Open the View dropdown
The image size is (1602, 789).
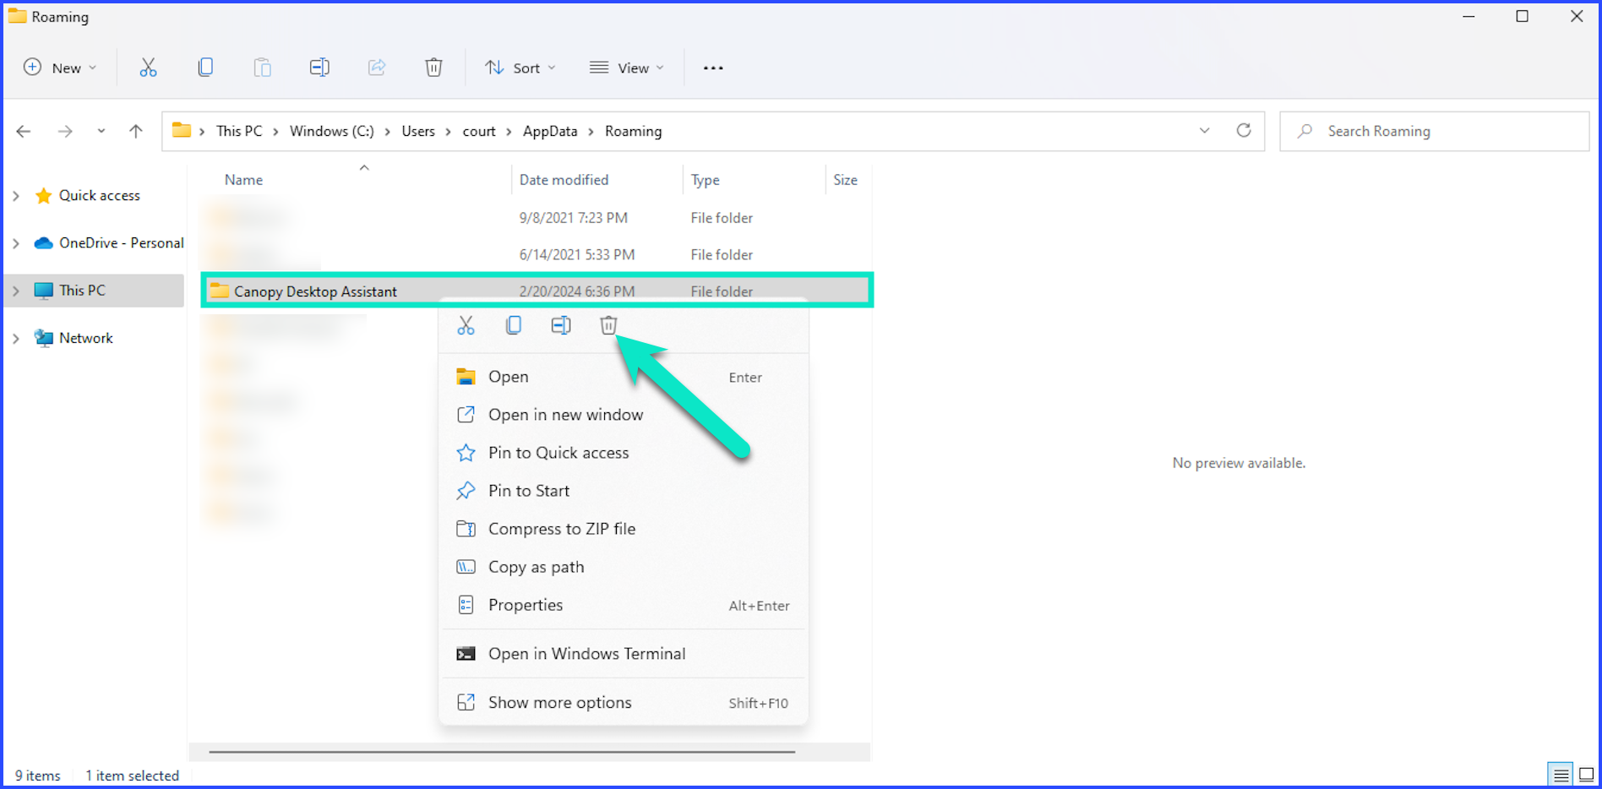click(x=626, y=68)
